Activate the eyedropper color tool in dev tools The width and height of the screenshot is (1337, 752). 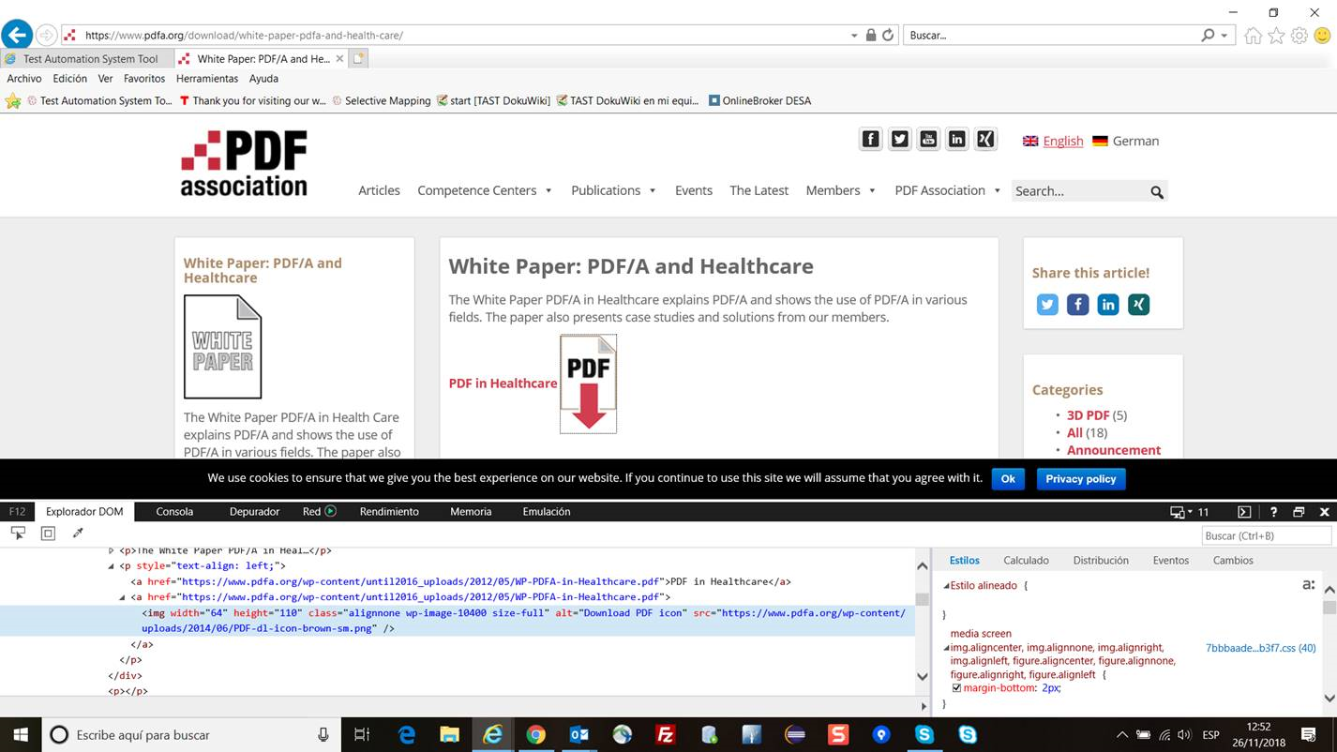pos(78,532)
